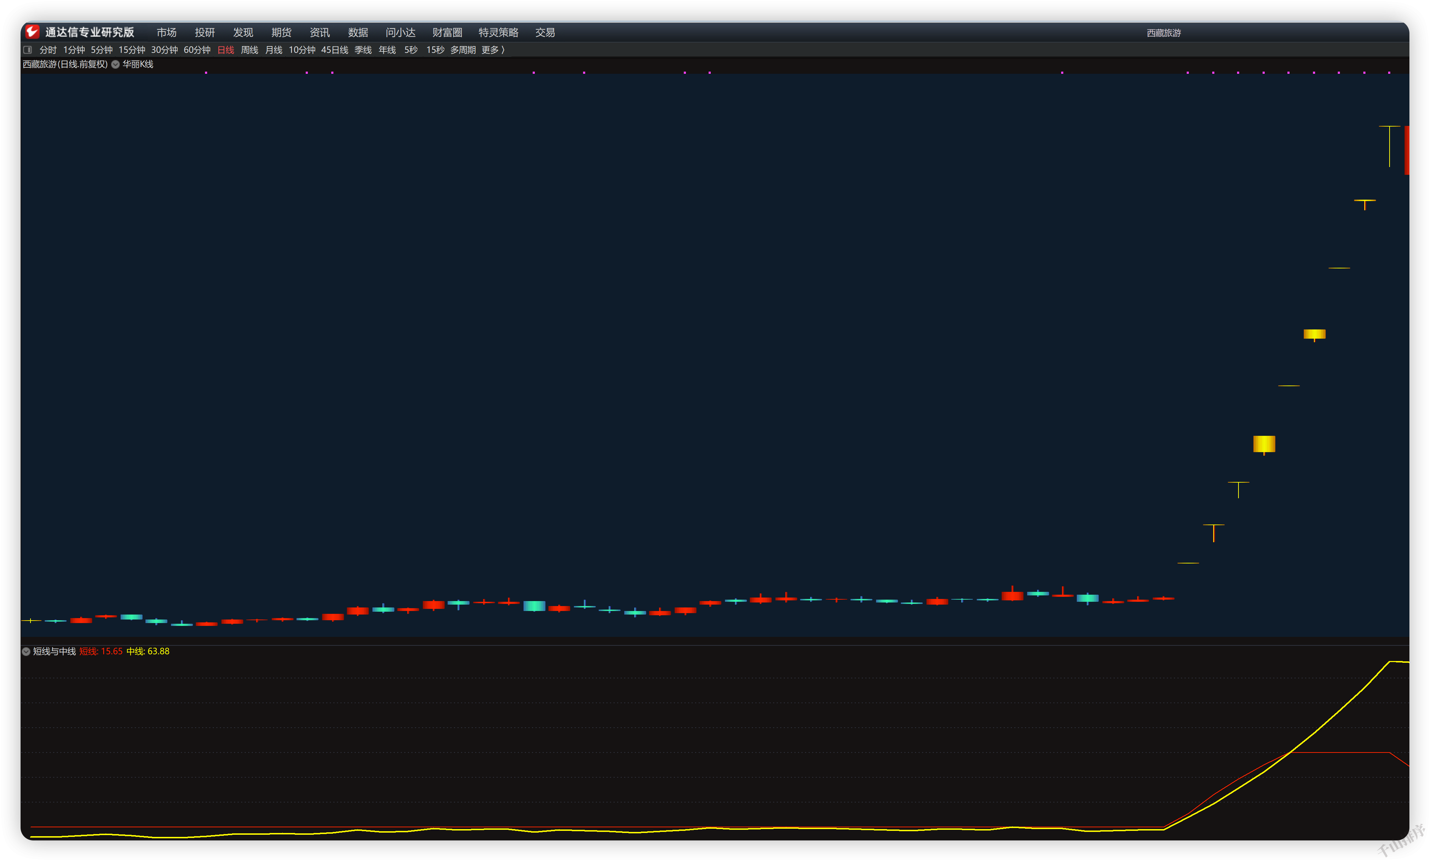Switch to the 季线 period
The image size is (1430, 861).
362,50
